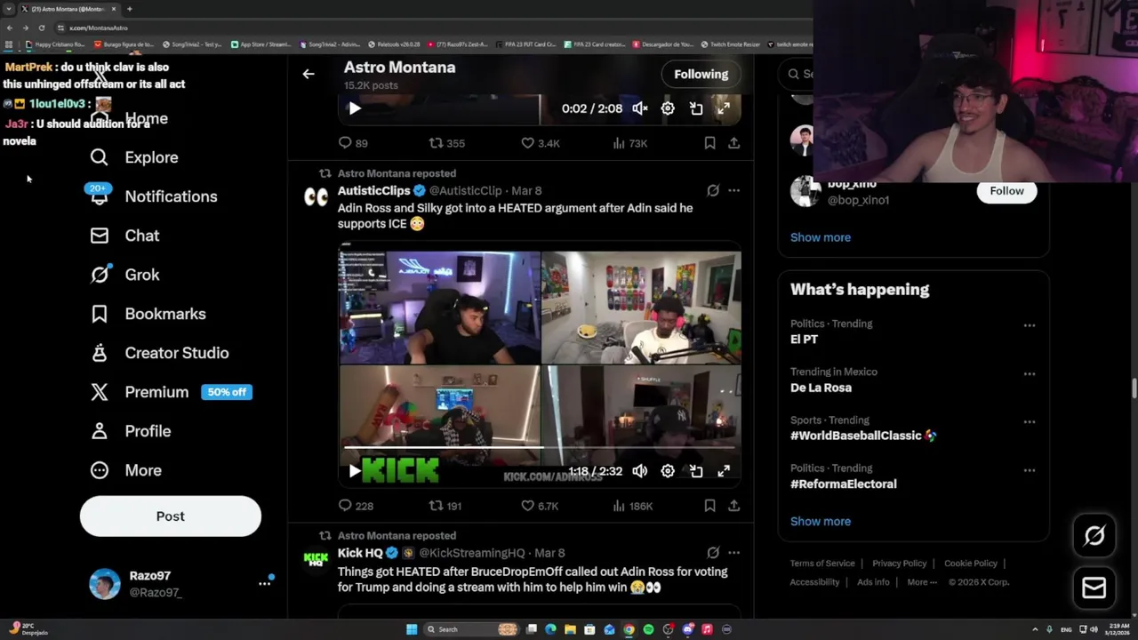This screenshot has width=1138, height=640.
Task: Open the floating messages button at bottom right
Action: point(1094,588)
